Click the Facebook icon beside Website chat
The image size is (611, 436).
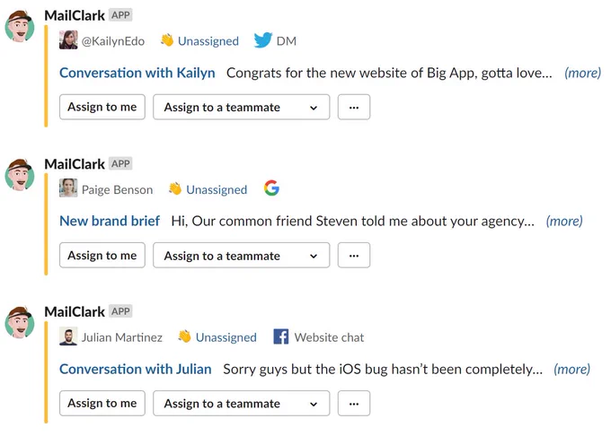281,336
